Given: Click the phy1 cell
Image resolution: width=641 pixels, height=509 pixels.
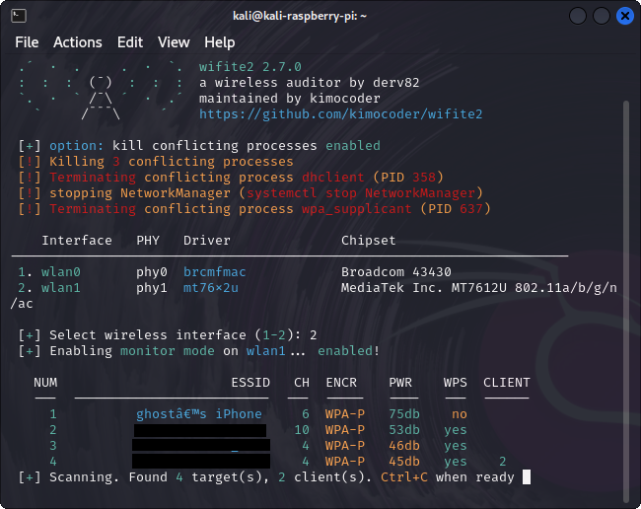Looking at the screenshot, I should pos(152,288).
